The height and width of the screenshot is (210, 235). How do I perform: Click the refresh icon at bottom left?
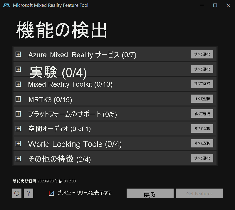coord(16,193)
